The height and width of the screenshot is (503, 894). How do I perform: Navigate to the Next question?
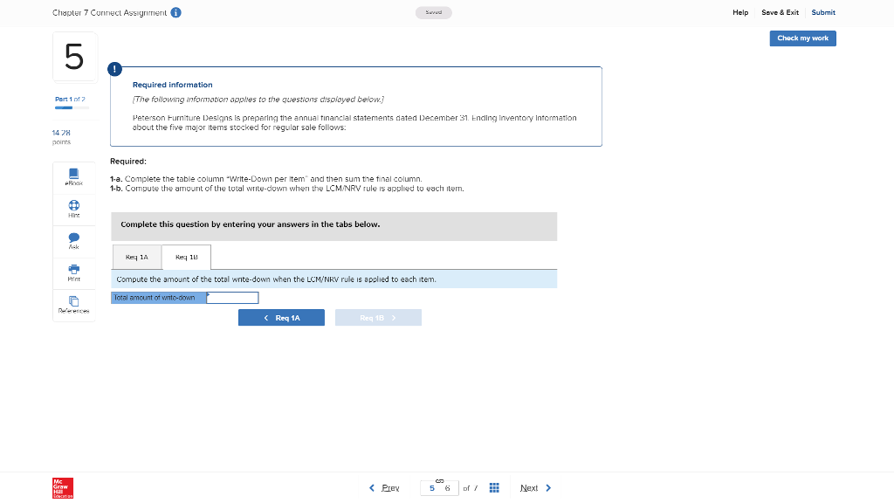click(529, 487)
